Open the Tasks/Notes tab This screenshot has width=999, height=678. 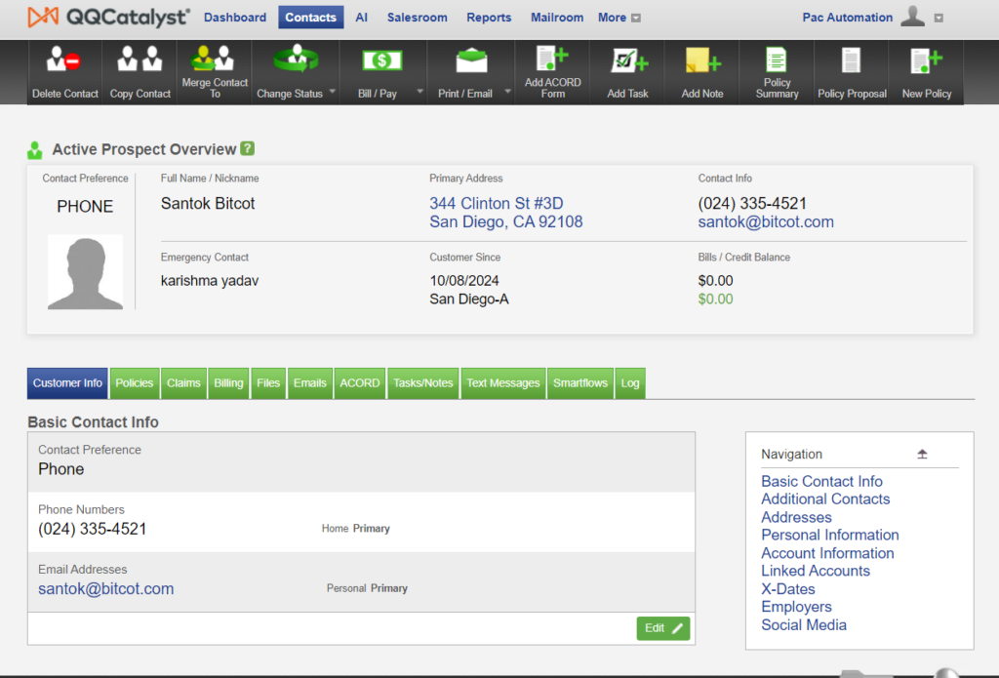(x=422, y=383)
